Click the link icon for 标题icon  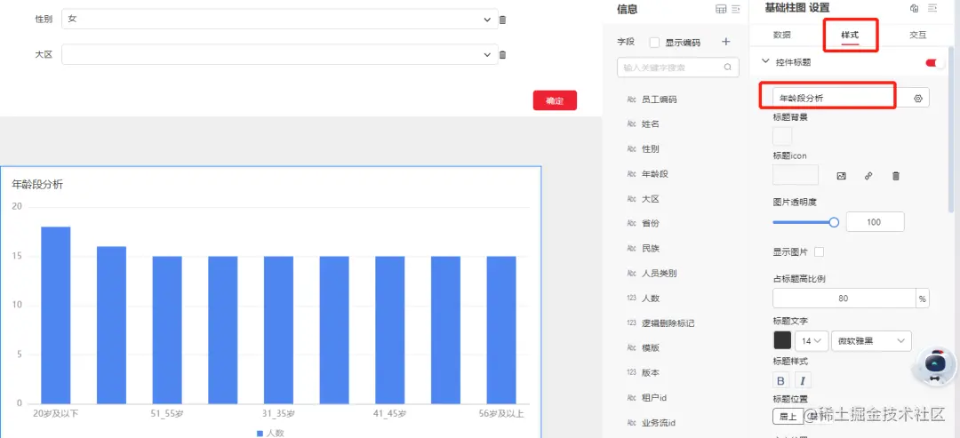[868, 176]
